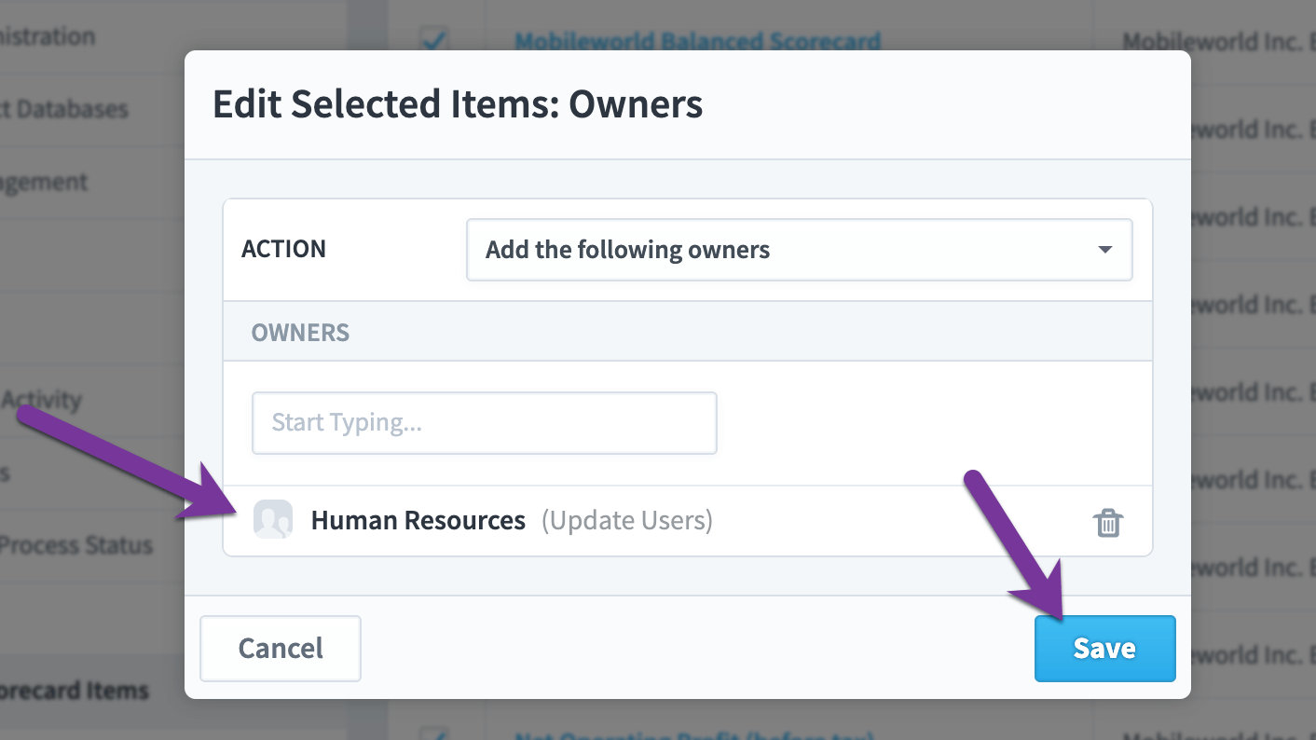Click the Management sidebar item
This screenshot has width=1316, height=740.
(x=44, y=182)
